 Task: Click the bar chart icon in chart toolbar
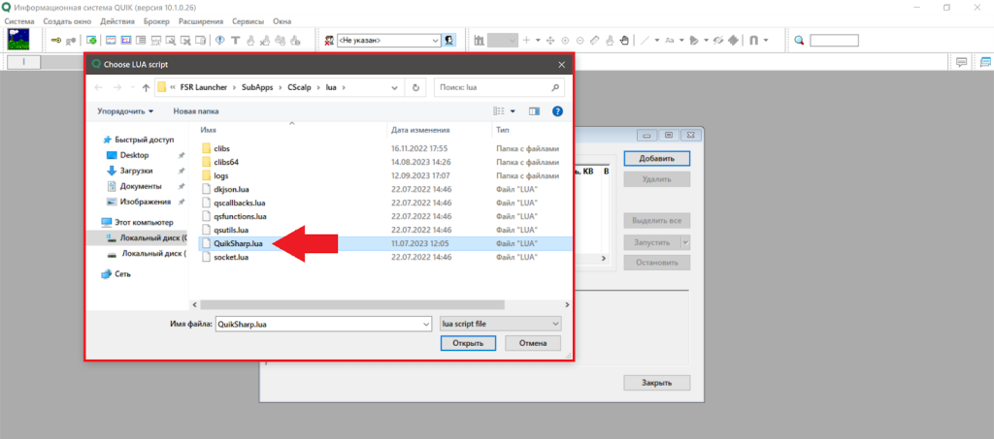(480, 40)
